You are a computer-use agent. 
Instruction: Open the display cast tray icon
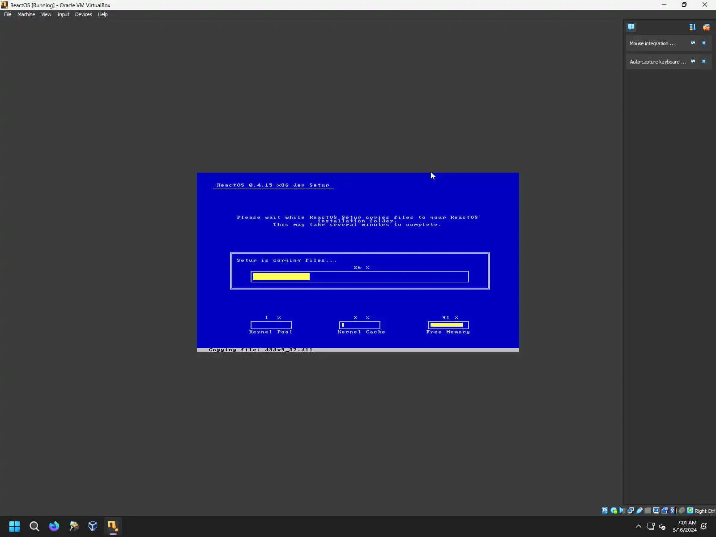[651, 526]
